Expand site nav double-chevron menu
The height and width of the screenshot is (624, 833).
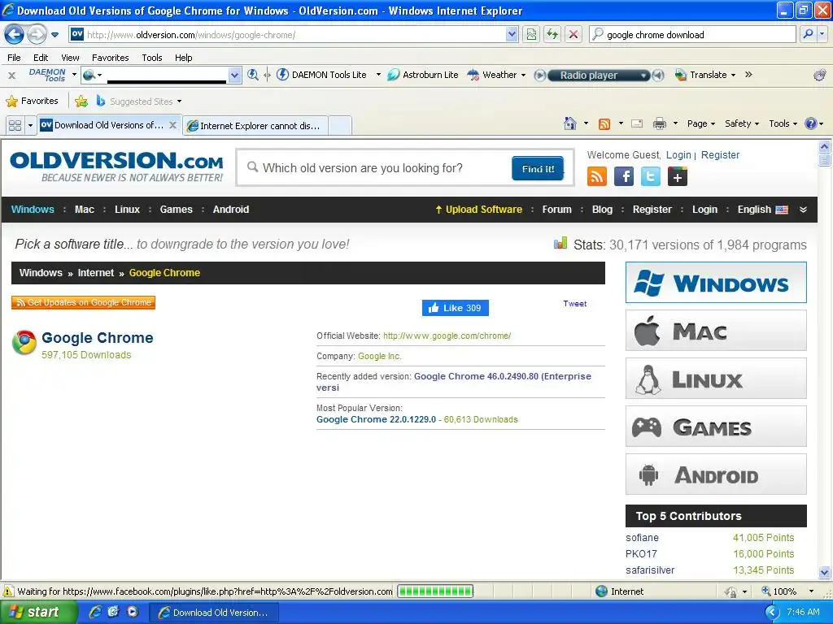tap(803, 210)
